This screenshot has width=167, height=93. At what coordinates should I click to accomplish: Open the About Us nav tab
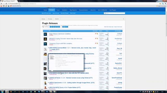tap(93, 10)
